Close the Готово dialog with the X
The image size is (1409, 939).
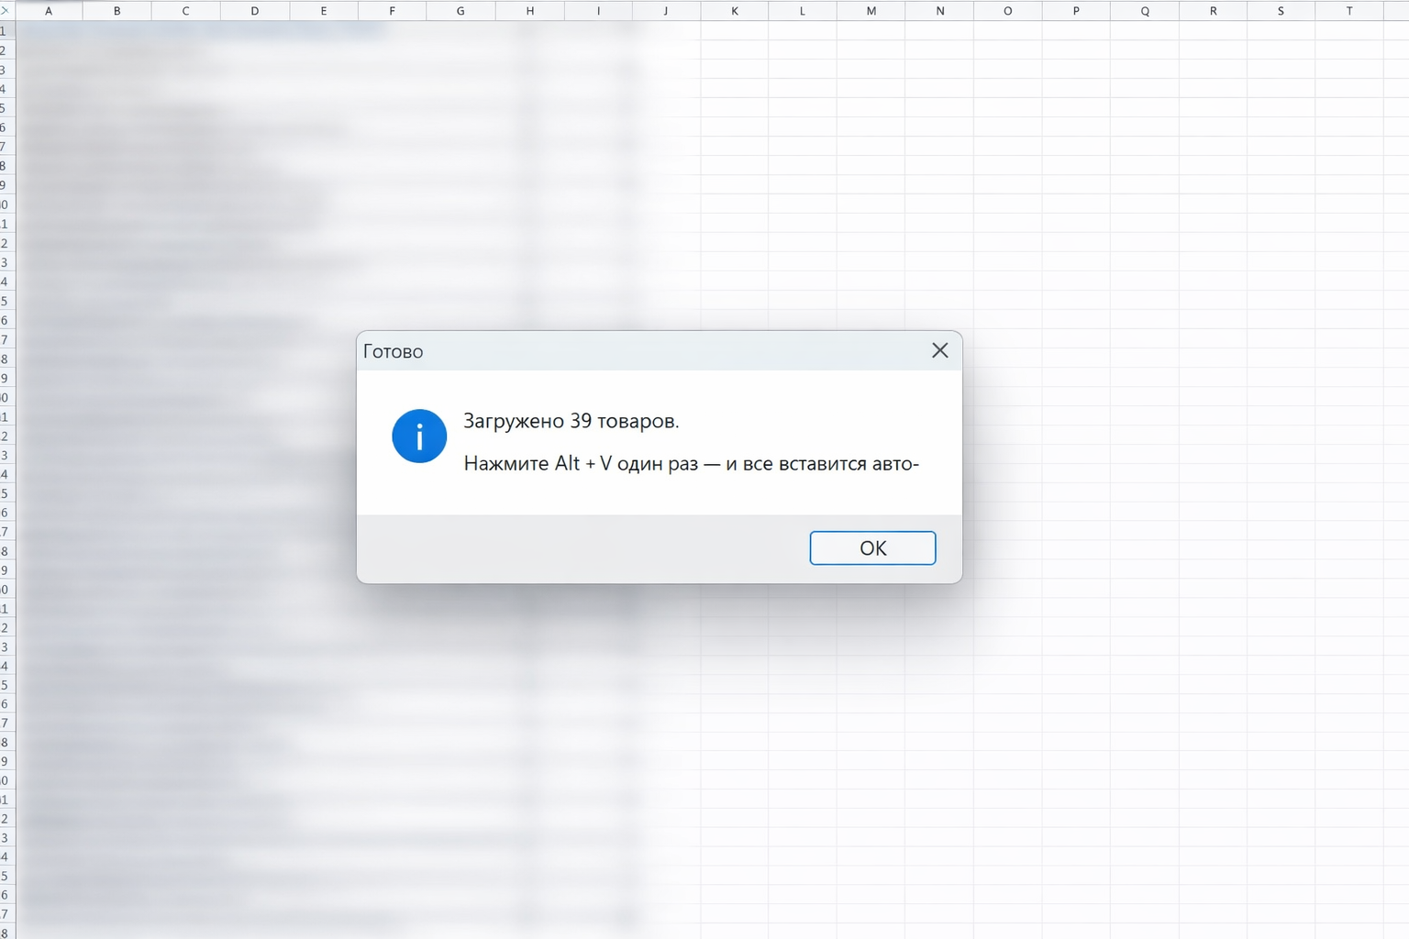pyautogui.click(x=939, y=350)
